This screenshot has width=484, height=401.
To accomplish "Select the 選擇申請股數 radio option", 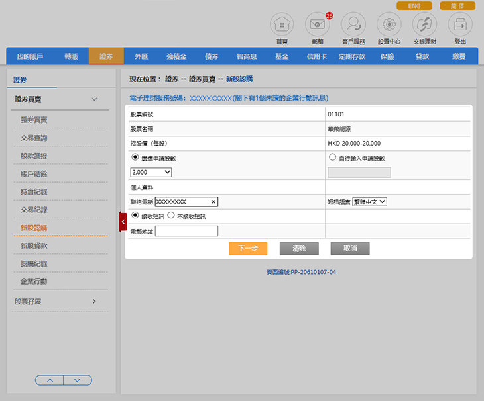I will pyautogui.click(x=135, y=158).
